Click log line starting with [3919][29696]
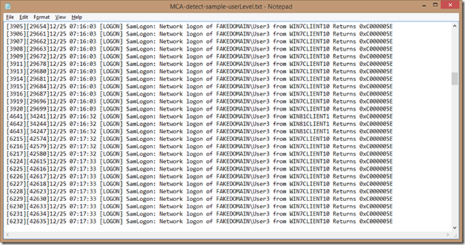The width and height of the screenshot is (465, 245). coord(199,101)
